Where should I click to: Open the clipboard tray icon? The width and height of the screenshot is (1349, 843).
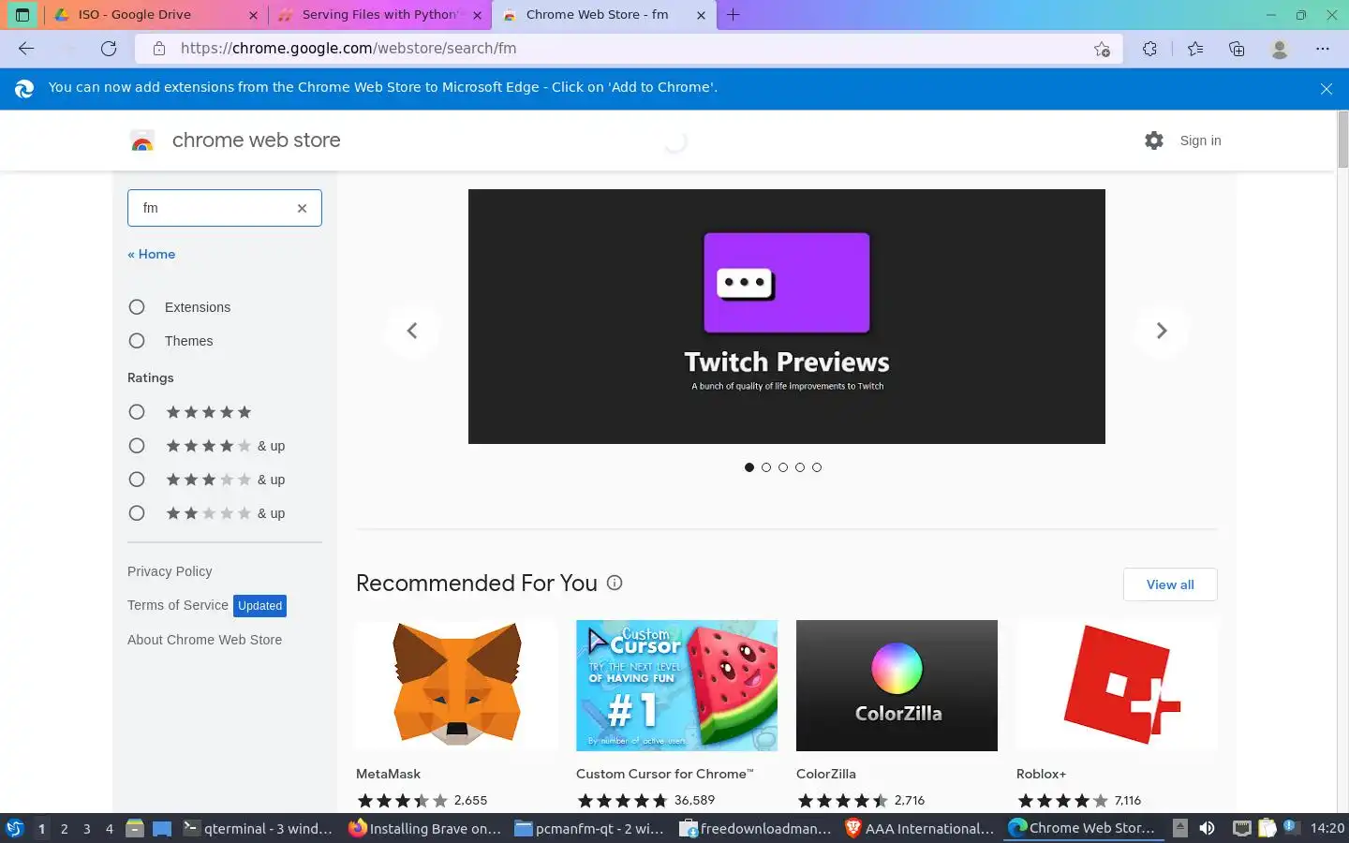pyautogui.click(x=1267, y=828)
